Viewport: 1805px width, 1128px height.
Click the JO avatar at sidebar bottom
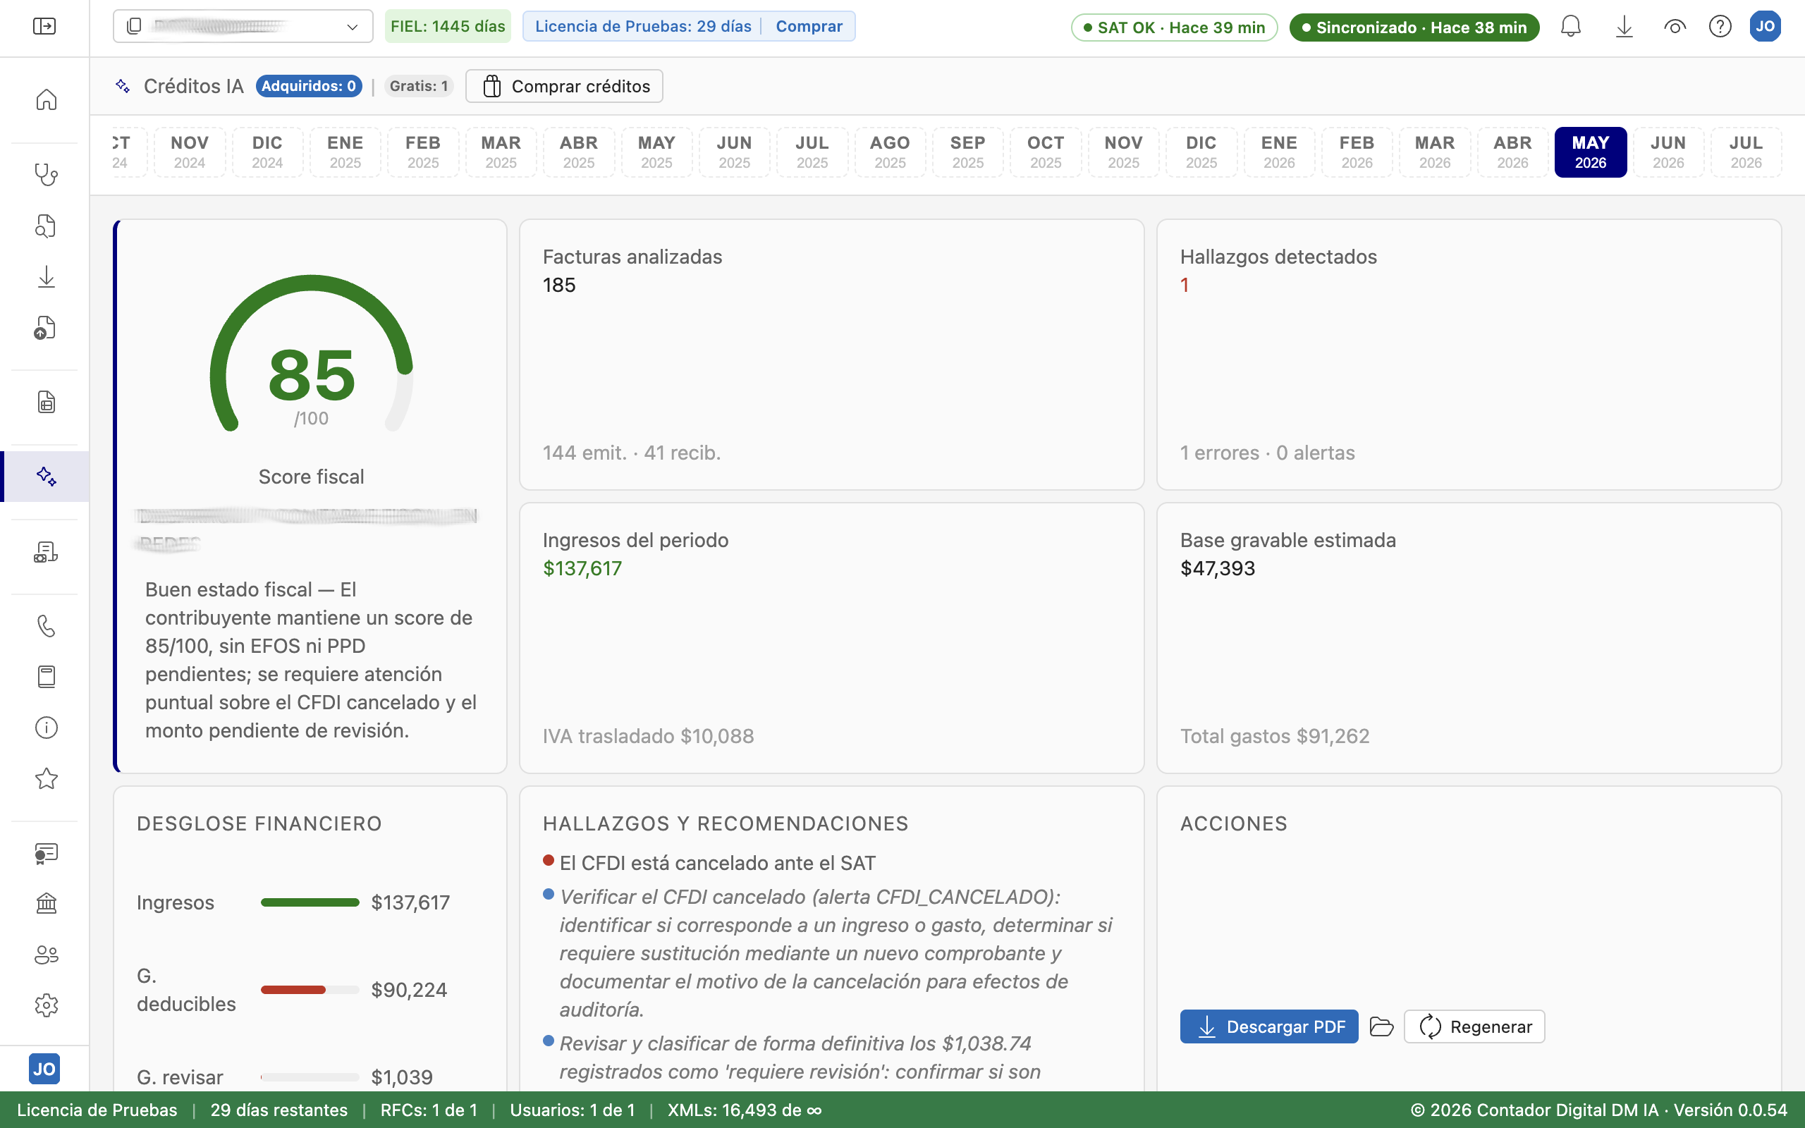[44, 1069]
